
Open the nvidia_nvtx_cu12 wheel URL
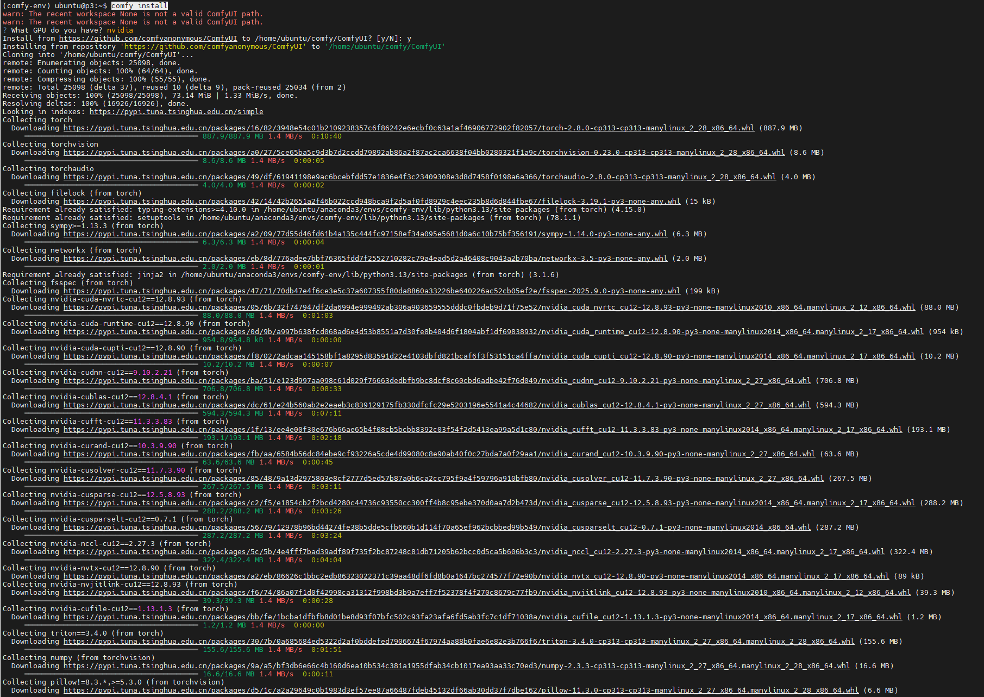(476, 576)
